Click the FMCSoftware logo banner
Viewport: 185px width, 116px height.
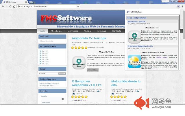tap(66, 19)
